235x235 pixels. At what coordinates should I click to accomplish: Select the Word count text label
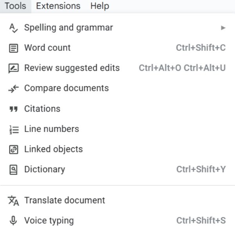[x=47, y=48]
